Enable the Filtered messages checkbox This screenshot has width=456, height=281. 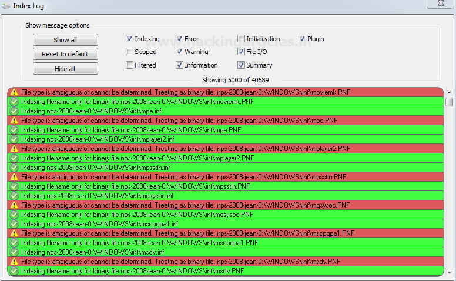click(x=129, y=65)
